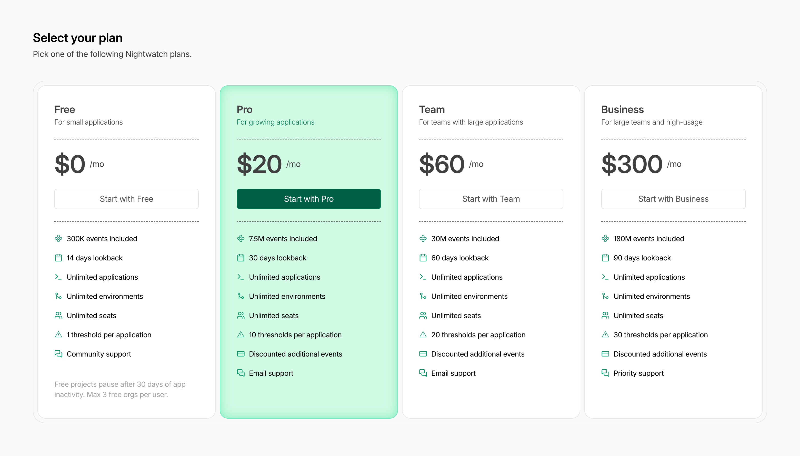The image size is (800, 456).
Task: Click the 180M events included text
Action: 648,239
